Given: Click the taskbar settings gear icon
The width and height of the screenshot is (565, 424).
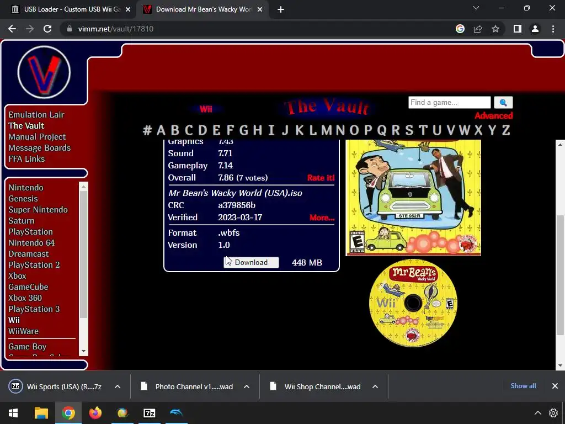Looking at the screenshot, I should 553,413.
